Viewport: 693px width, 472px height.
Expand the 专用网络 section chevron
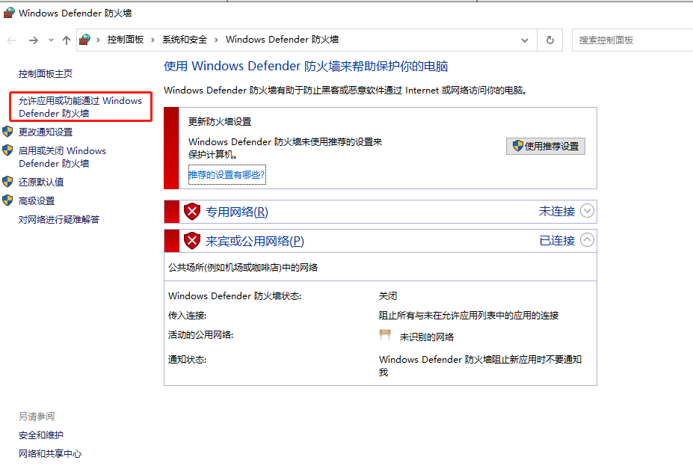click(587, 211)
